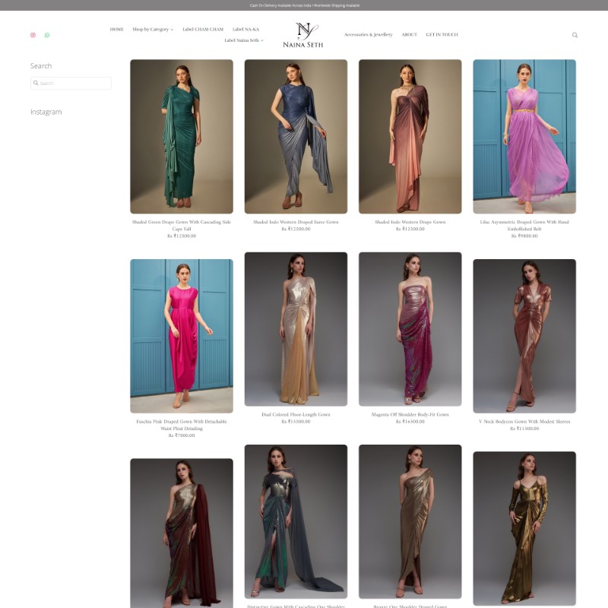
Task: Click inside the sidebar Search input field
Action: point(74,83)
